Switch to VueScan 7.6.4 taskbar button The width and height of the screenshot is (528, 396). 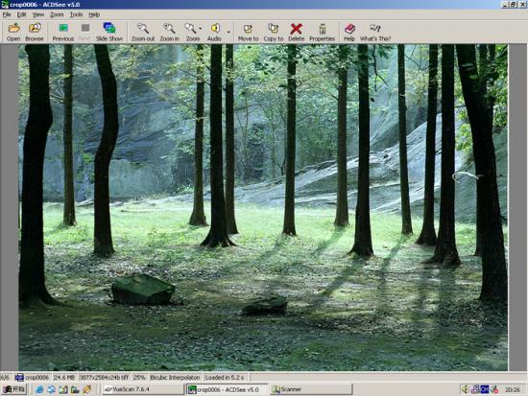(x=143, y=389)
